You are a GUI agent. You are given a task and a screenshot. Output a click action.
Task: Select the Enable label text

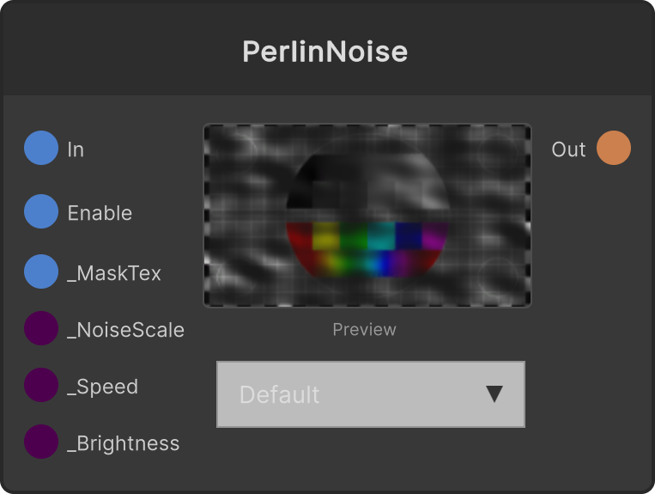click(100, 213)
